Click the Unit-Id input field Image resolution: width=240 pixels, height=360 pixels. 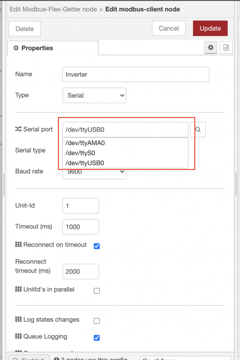click(81, 206)
